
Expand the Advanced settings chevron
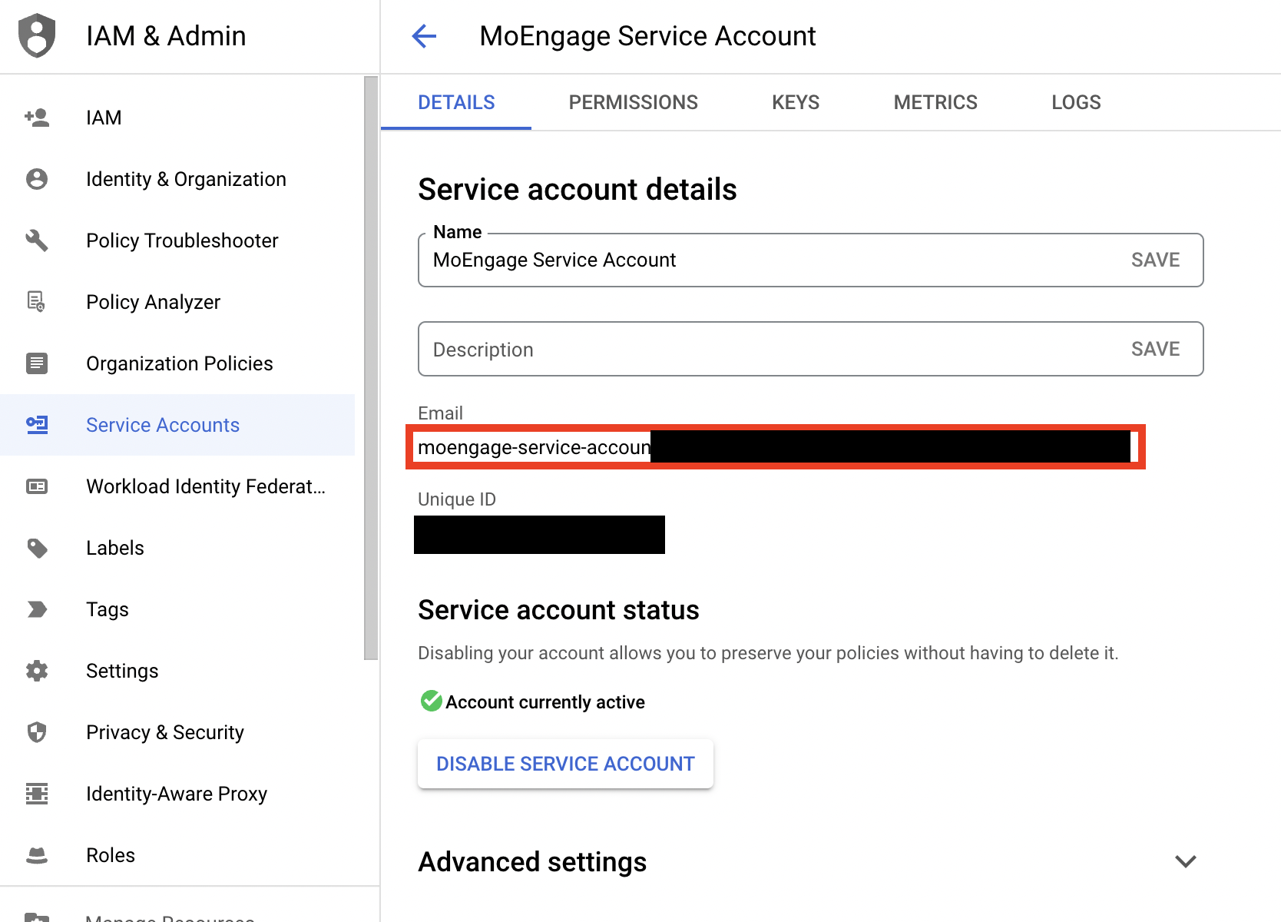pos(1186,861)
